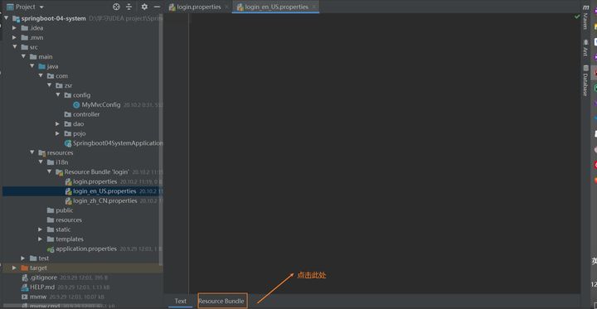The image size is (597, 309).
Task: Click the mvnw file icon
Action: 25,297
